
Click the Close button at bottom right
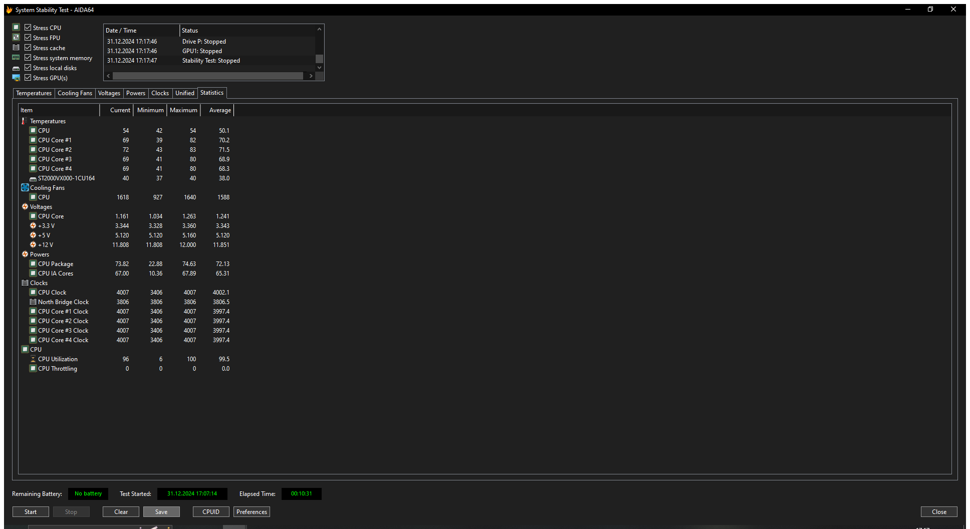939,511
